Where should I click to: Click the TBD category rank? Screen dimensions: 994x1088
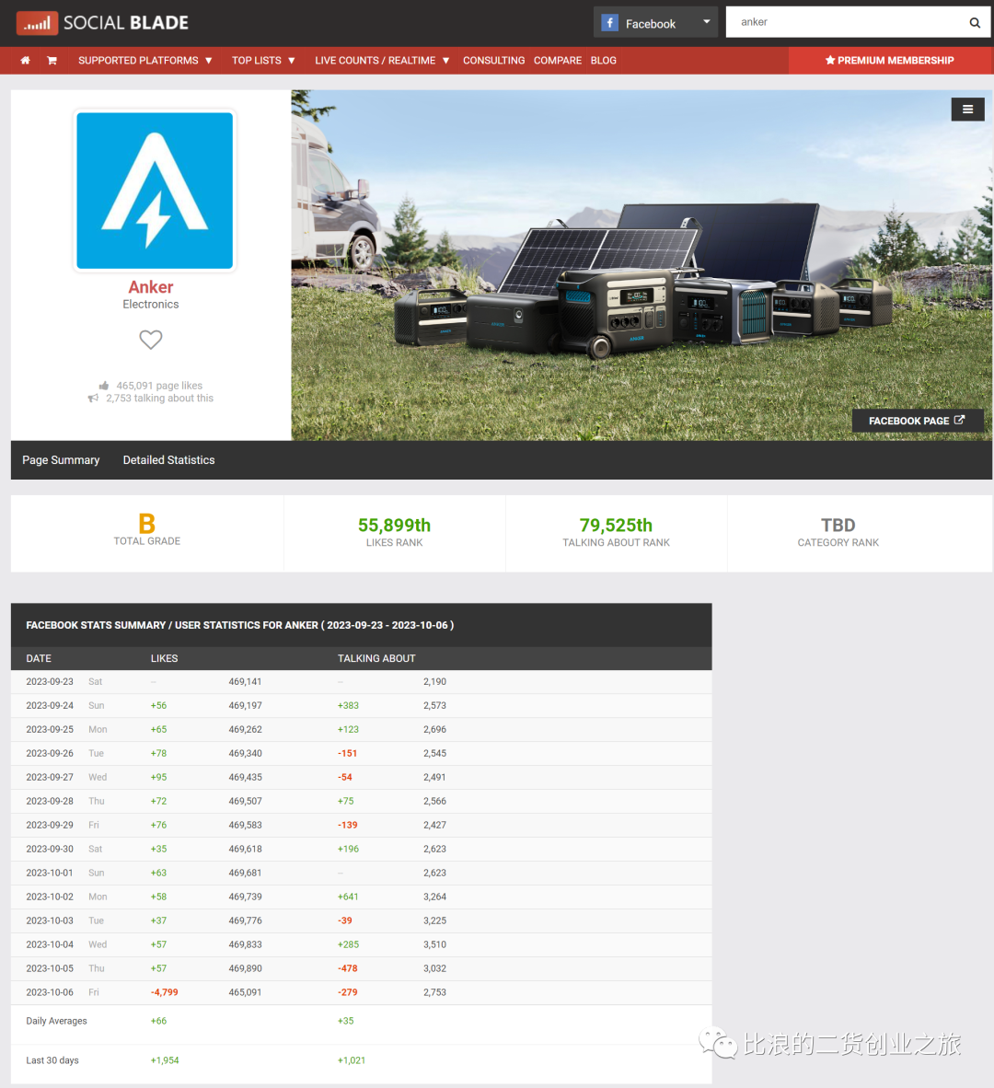pos(838,526)
